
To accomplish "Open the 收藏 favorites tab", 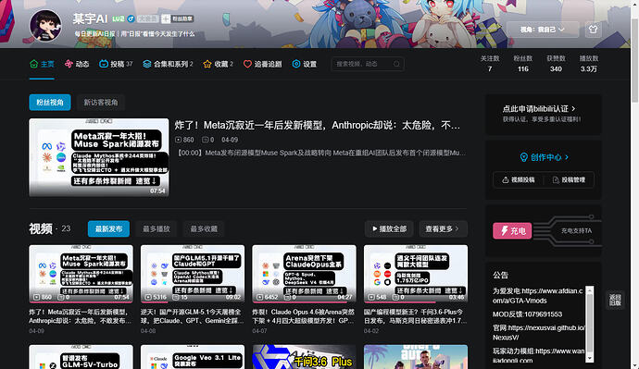I will [218, 64].
